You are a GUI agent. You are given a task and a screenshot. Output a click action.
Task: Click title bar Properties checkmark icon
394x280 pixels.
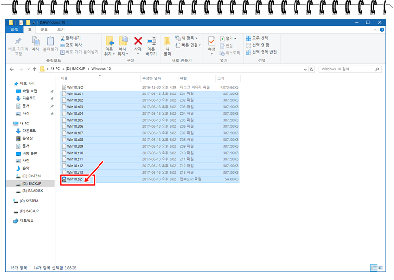(x=21, y=22)
